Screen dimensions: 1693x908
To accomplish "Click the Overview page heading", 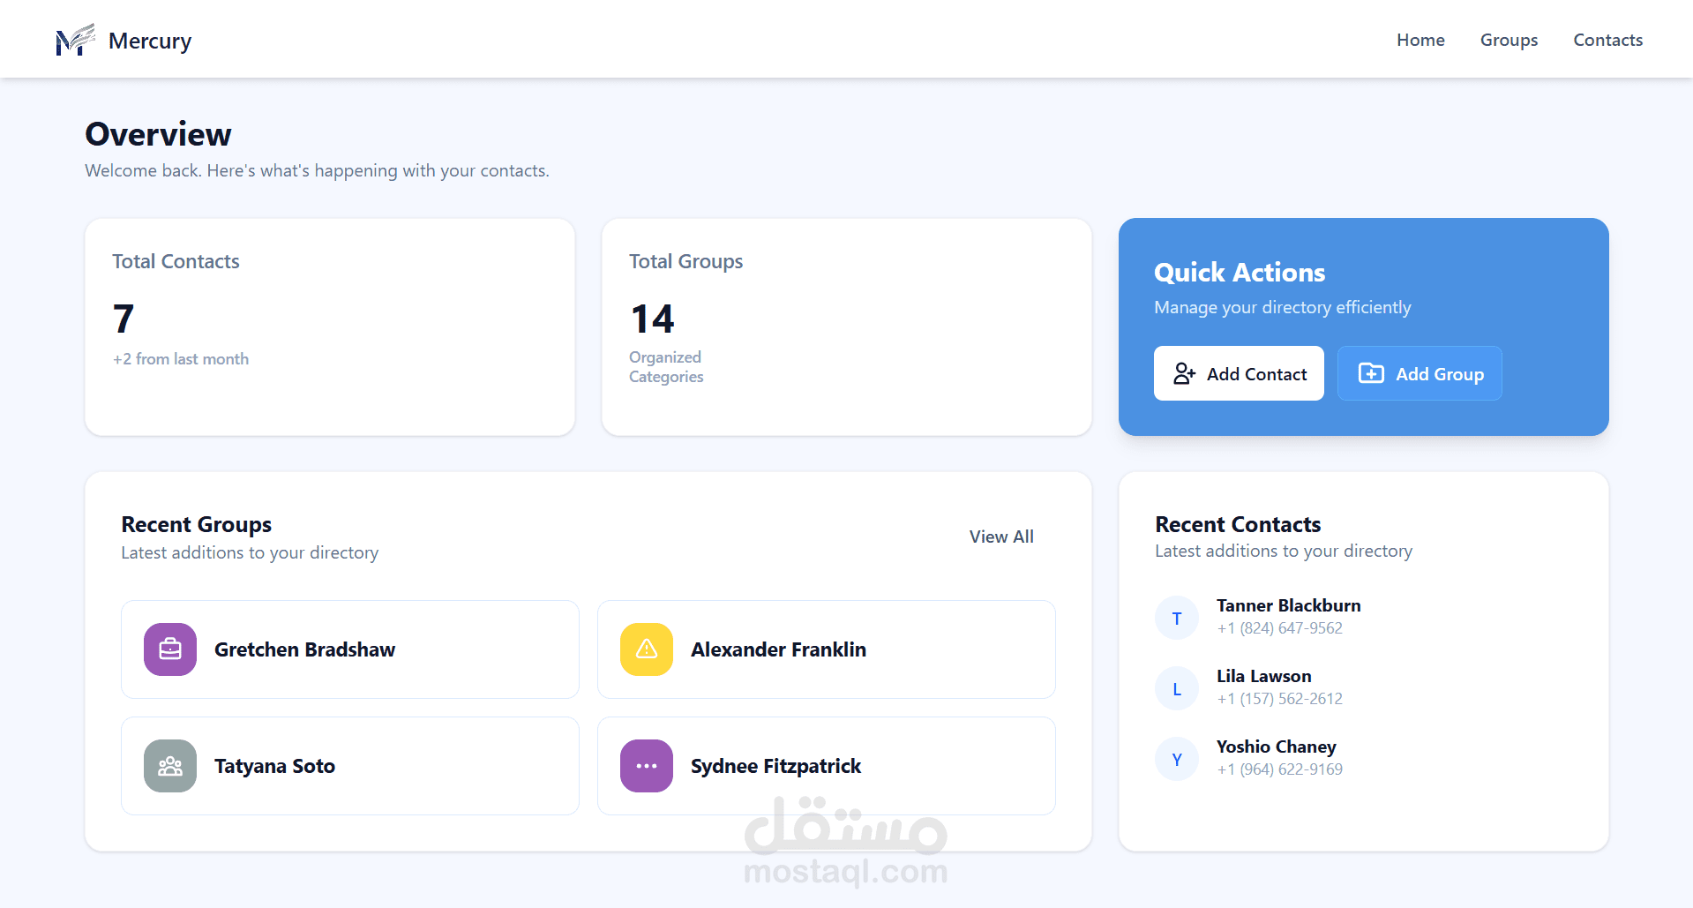I will [x=158, y=134].
